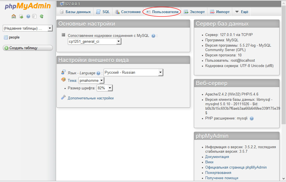The width and height of the screenshot is (286, 182).
Task: Click the table icon beside people
Action: pyautogui.click(x=6, y=37)
